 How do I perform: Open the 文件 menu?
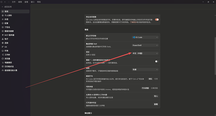(x=14, y=2)
